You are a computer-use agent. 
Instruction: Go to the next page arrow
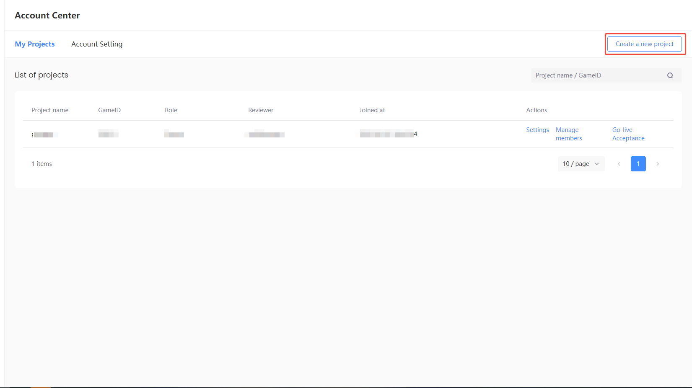[x=657, y=164]
